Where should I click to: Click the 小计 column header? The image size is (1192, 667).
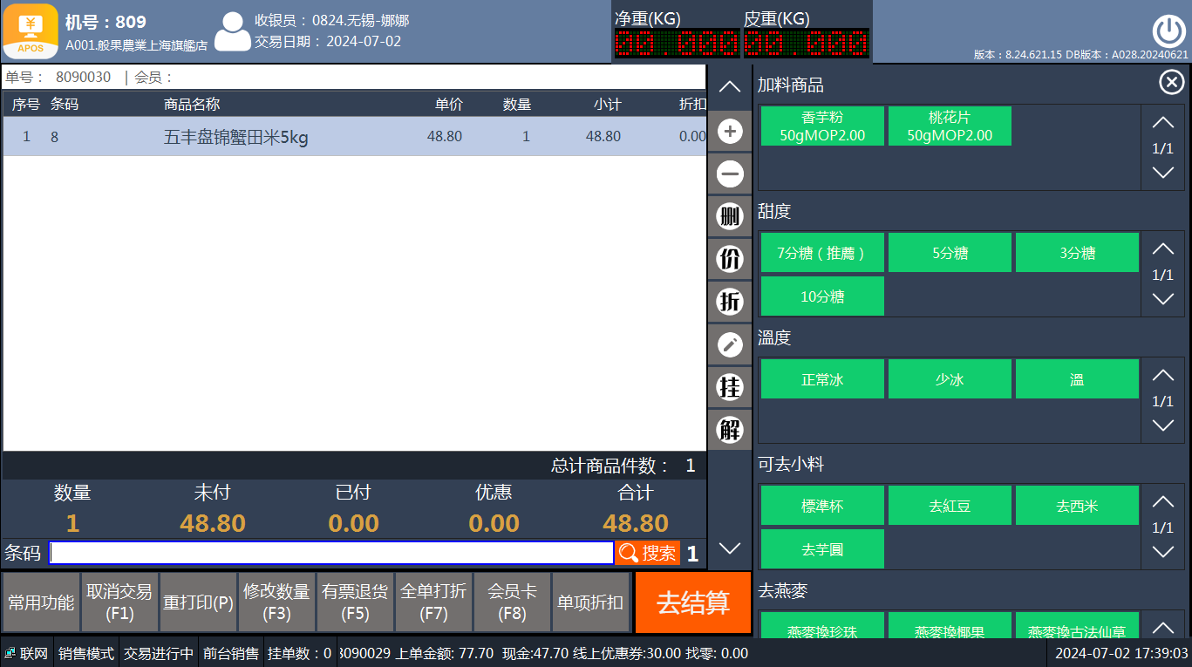607,105
